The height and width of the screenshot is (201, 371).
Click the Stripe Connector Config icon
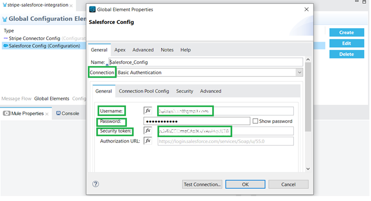click(x=6, y=38)
